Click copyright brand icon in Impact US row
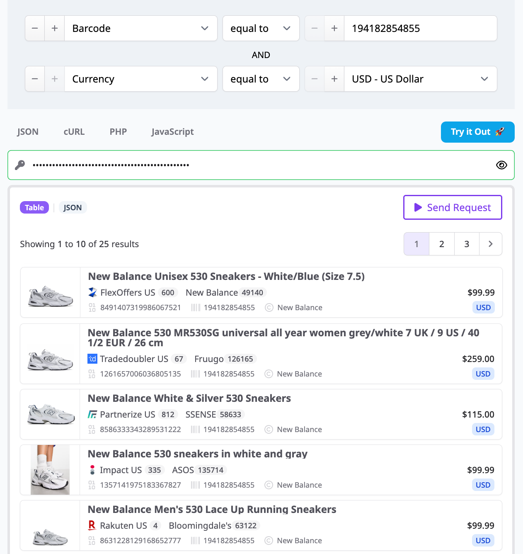Screen dimensions: 523x554 click(x=269, y=485)
